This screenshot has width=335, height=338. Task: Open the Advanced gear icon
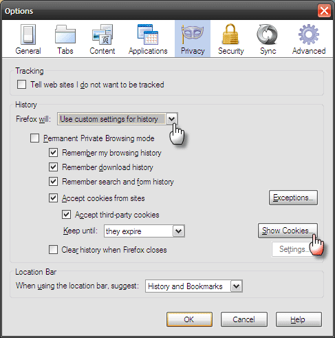(309, 34)
